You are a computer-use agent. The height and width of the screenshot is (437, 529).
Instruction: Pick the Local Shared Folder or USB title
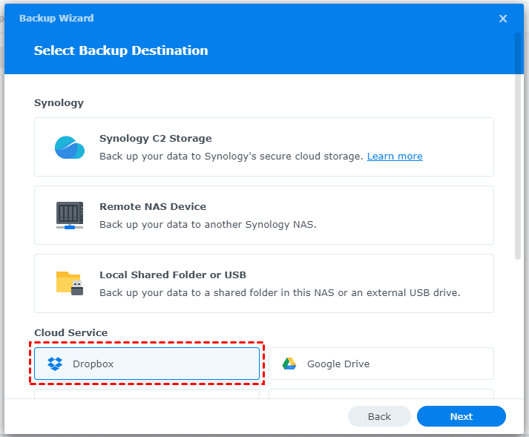pos(172,275)
